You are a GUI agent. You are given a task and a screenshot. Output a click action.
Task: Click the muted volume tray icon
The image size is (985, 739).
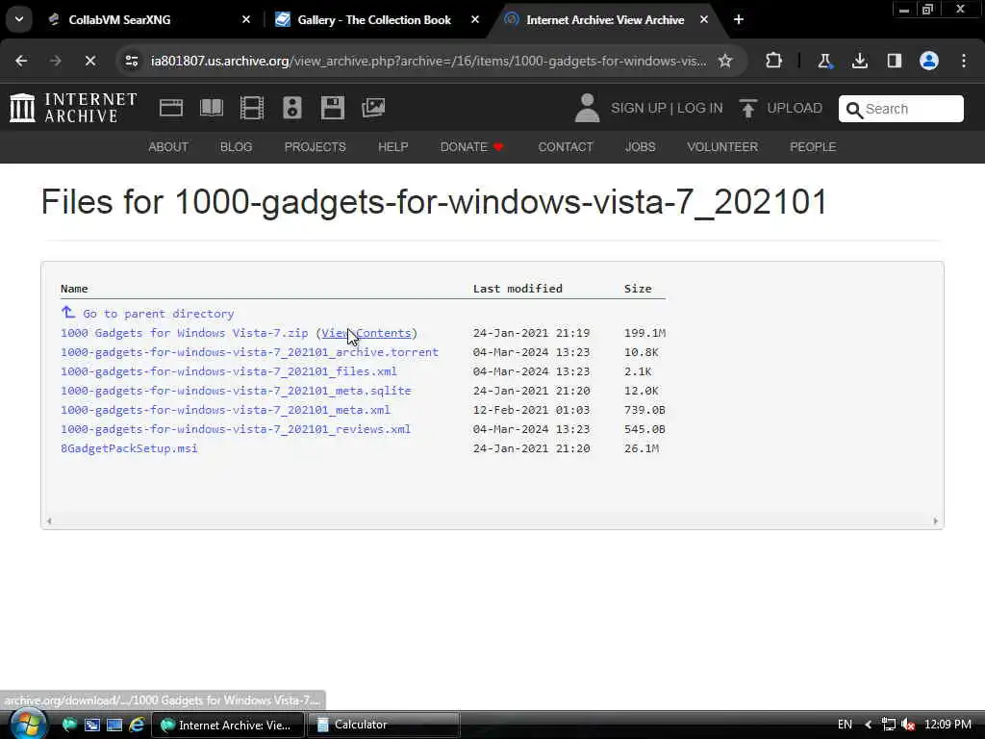click(x=907, y=725)
